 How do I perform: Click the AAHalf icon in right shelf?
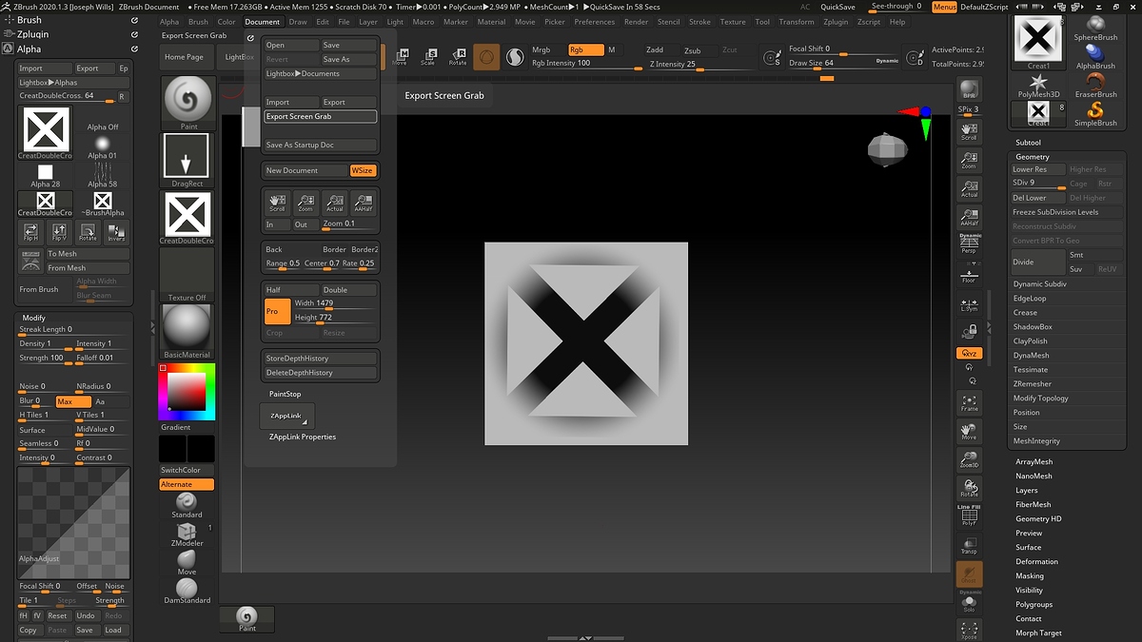pyautogui.click(x=969, y=216)
